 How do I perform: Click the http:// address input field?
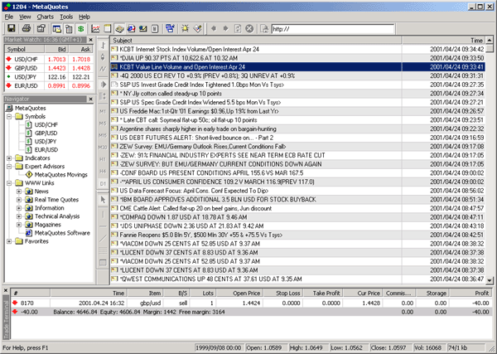coord(333,29)
